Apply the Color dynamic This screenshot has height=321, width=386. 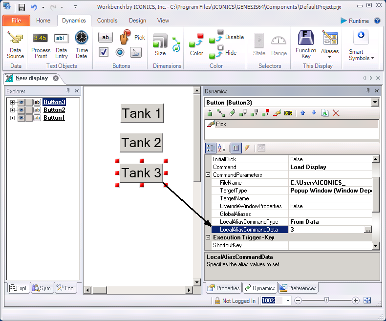(x=196, y=45)
